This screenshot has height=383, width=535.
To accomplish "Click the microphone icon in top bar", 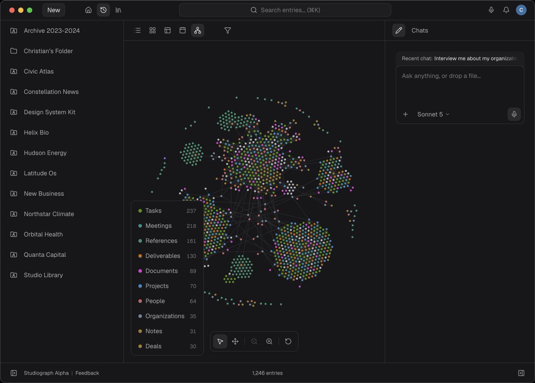I will click(x=491, y=10).
